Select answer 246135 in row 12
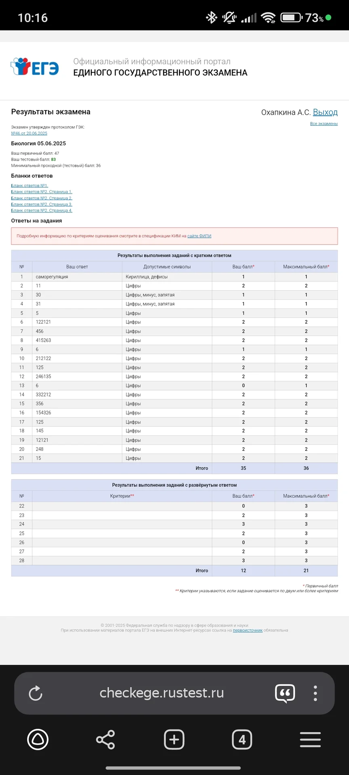349x775 pixels. [43, 377]
